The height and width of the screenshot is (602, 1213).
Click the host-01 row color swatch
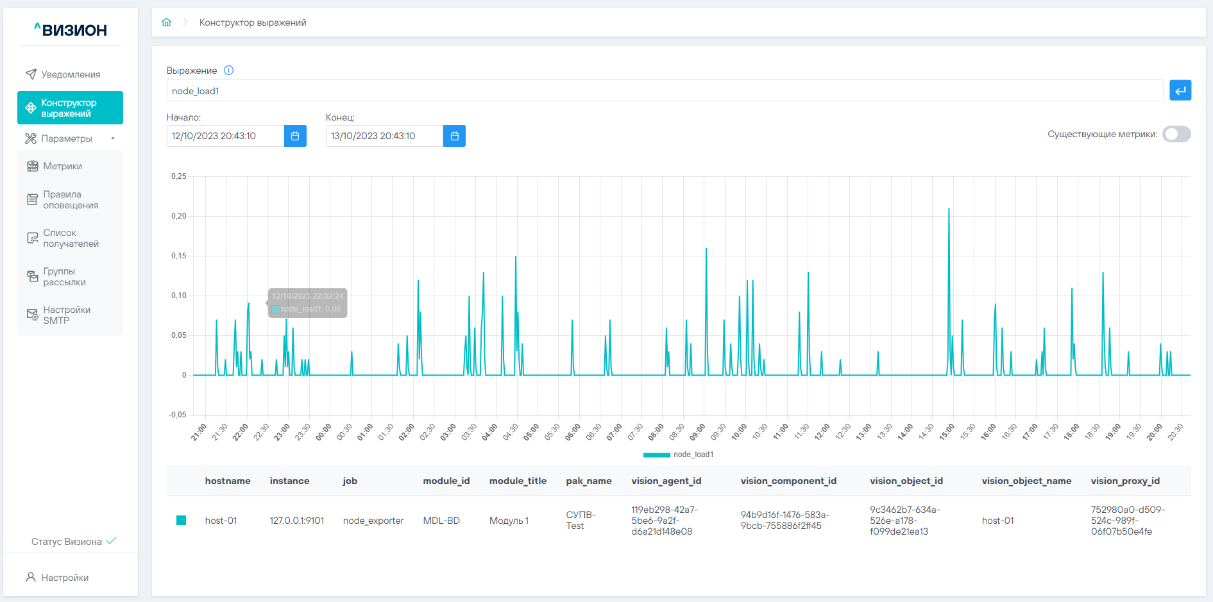coord(181,520)
